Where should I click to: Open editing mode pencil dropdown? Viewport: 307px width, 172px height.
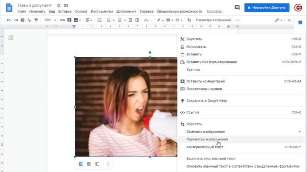pyautogui.click(x=278, y=20)
